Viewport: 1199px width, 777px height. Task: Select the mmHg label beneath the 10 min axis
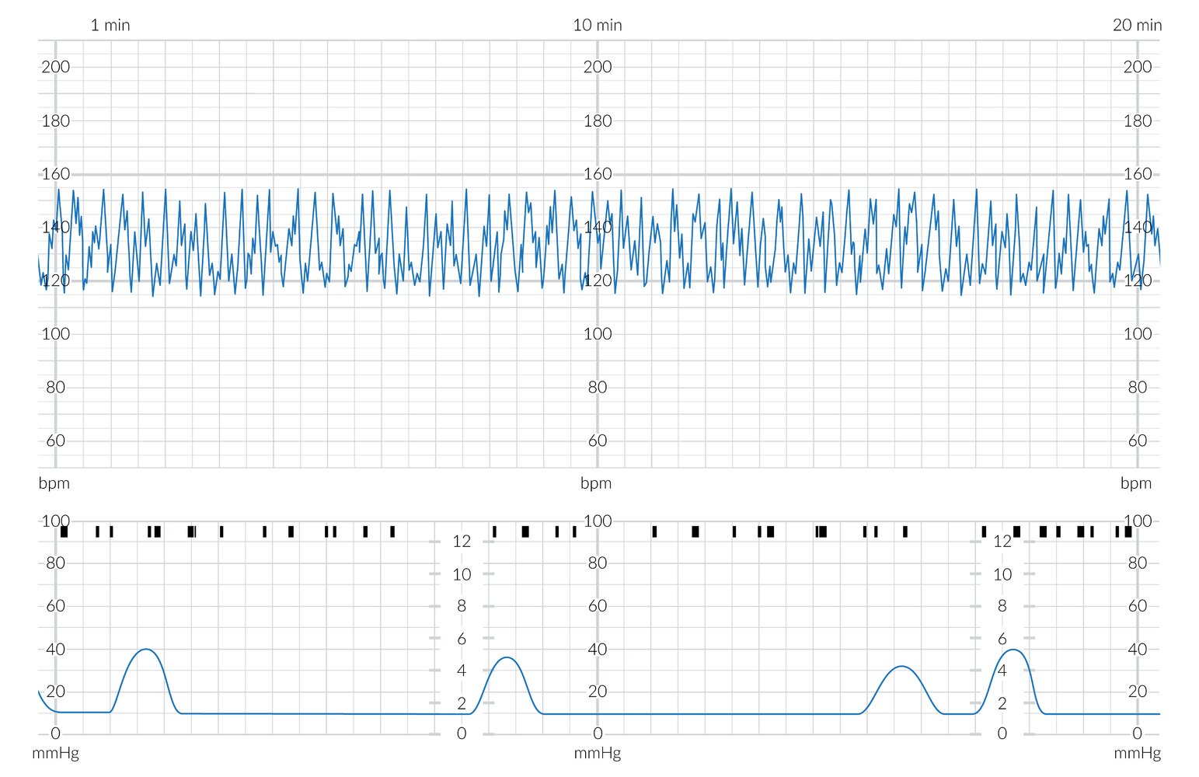(x=598, y=753)
